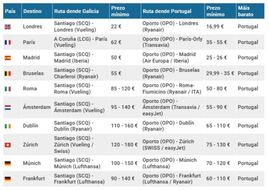Click the Netherlands flag icon
The image size is (269, 190).
tap(8, 107)
